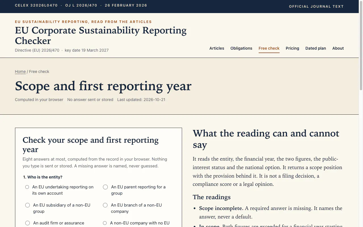Click the "Free check" breadcrumb text
The width and height of the screenshot is (363, 227).
39,72
